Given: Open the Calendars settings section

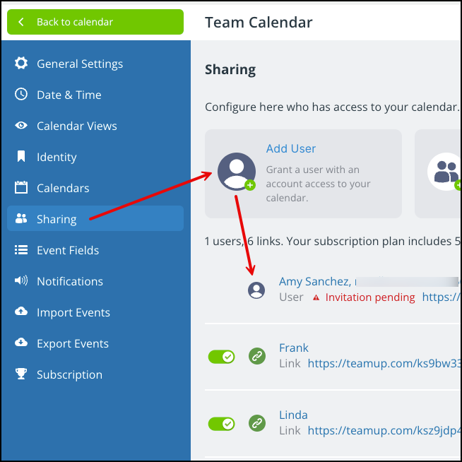Looking at the screenshot, I should (63, 188).
